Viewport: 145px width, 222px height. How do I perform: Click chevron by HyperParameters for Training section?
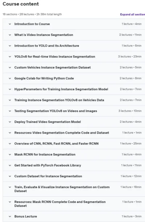[x=10, y=89]
